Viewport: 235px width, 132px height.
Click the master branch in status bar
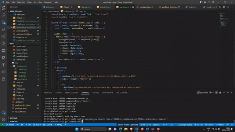[x=10, y=125]
